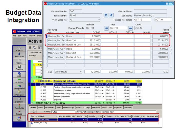Select activity PL400 Identification of required customization
The width and height of the screenshot is (176, 129).
(x=89, y=94)
